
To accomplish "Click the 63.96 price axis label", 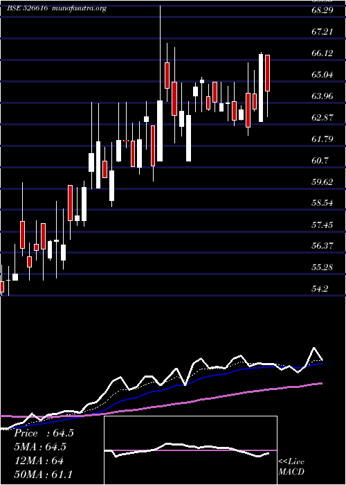I will (x=322, y=96).
